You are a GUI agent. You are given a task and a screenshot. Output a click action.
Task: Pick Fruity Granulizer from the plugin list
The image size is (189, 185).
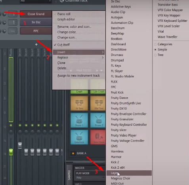(x=122, y=119)
